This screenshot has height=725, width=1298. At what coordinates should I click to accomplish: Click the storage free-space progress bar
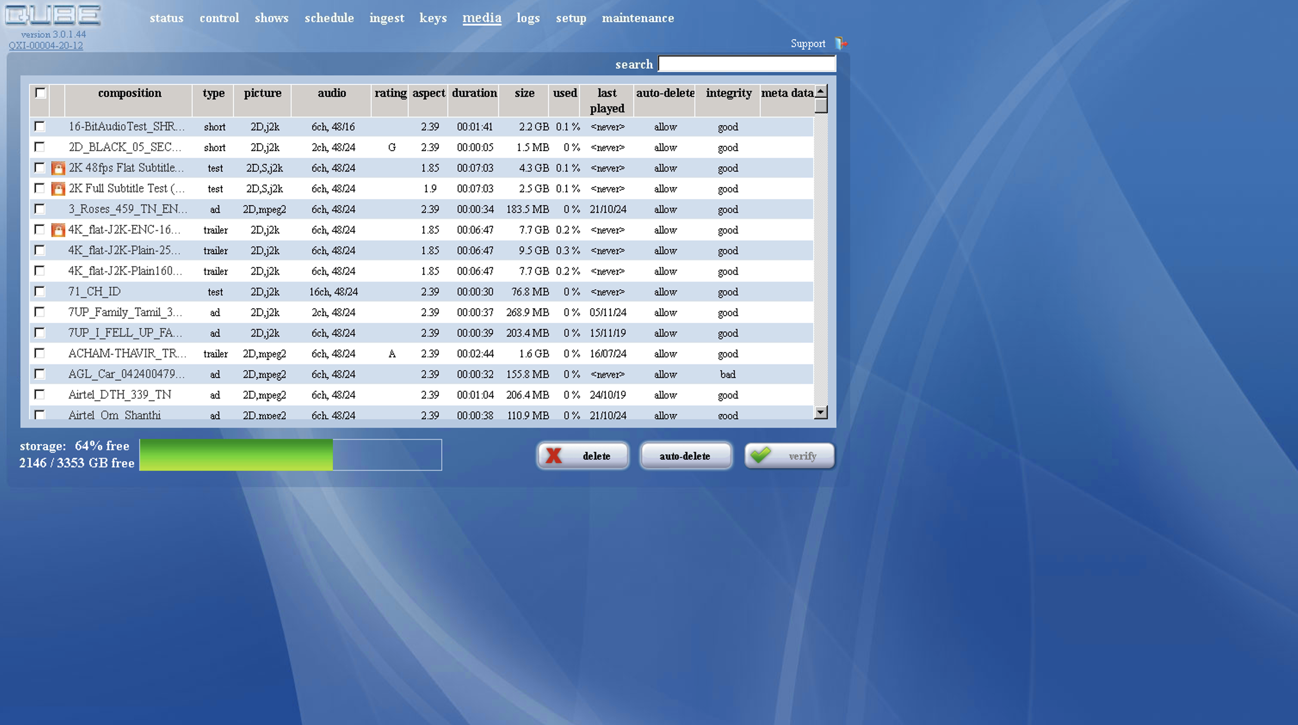[x=290, y=455]
